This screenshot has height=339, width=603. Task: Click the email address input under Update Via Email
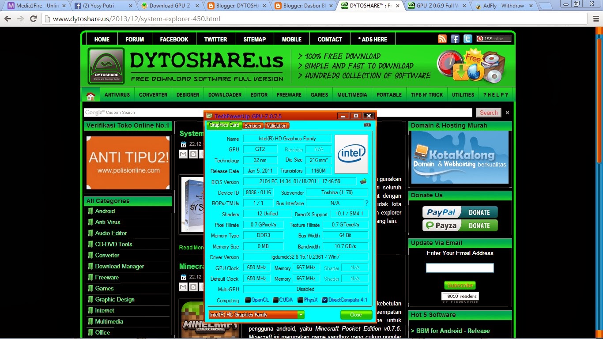[x=460, y=268]
